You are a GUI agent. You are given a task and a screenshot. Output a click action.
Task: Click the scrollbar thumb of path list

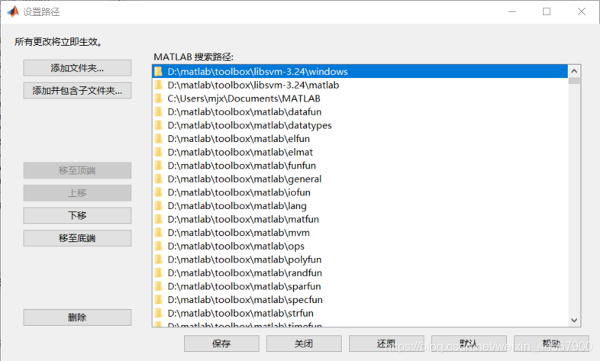[574, 81]
